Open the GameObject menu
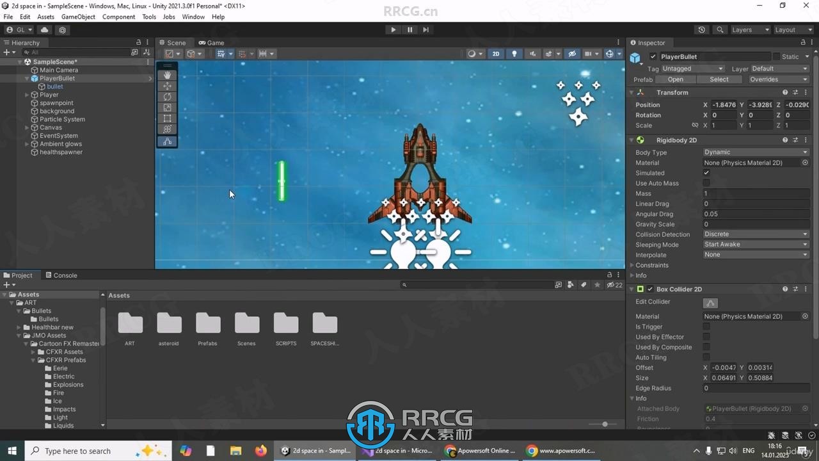 (x=78, y=17)
